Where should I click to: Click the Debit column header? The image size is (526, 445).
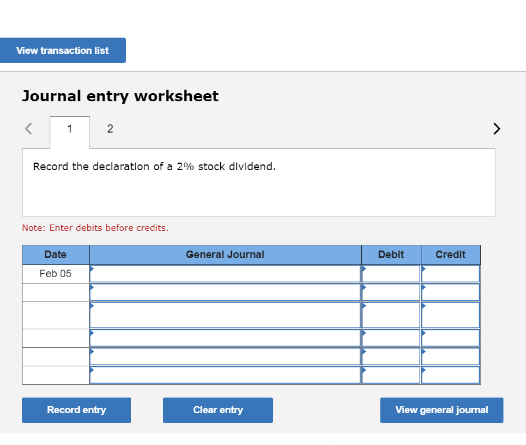(391, 255)
